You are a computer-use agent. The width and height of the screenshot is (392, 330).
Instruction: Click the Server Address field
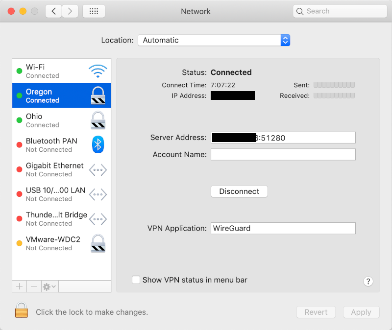click(x=283, y=138)
